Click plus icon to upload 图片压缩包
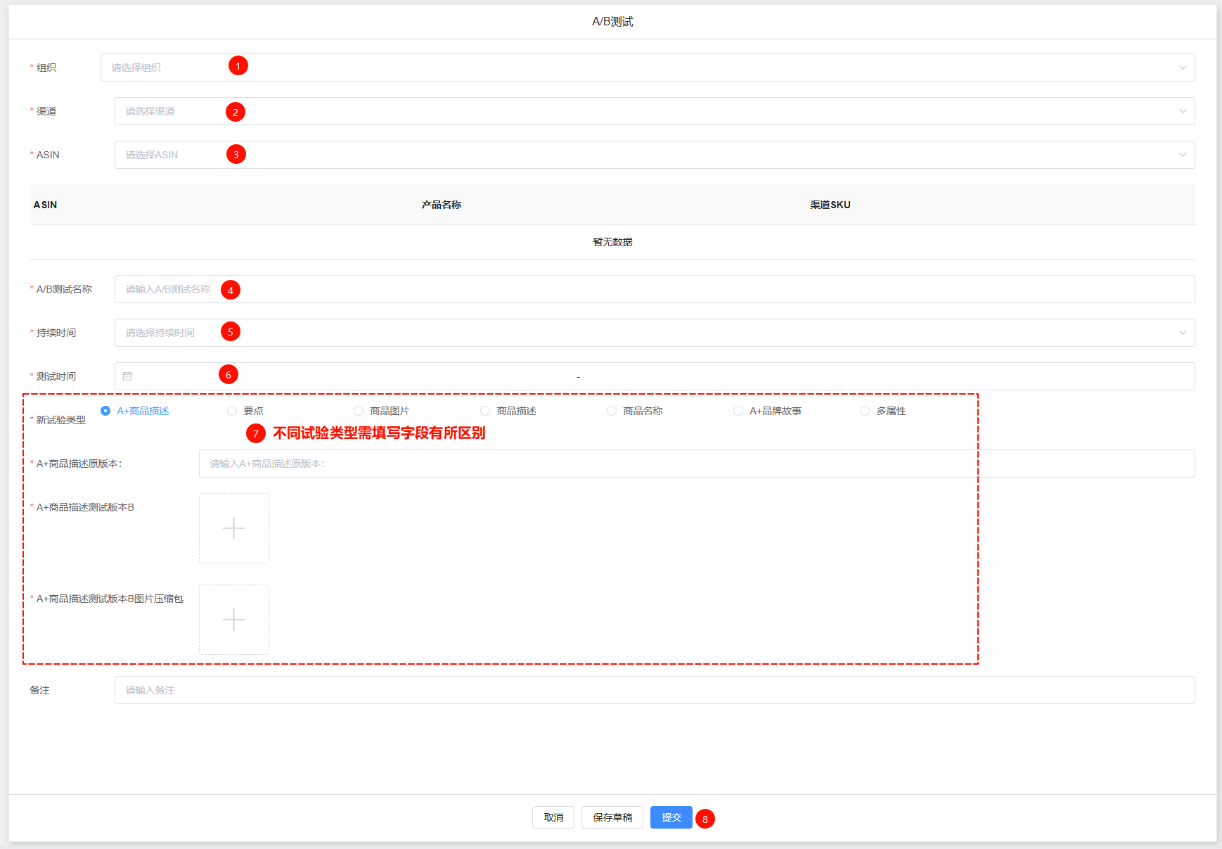Viewport: 1222px width, 849px height. pyautogui.click(x=233, y=620)
